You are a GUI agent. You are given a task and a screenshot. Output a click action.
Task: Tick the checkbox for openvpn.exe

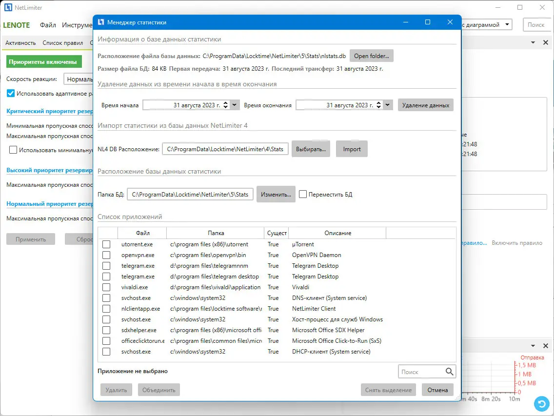point(106,255)
